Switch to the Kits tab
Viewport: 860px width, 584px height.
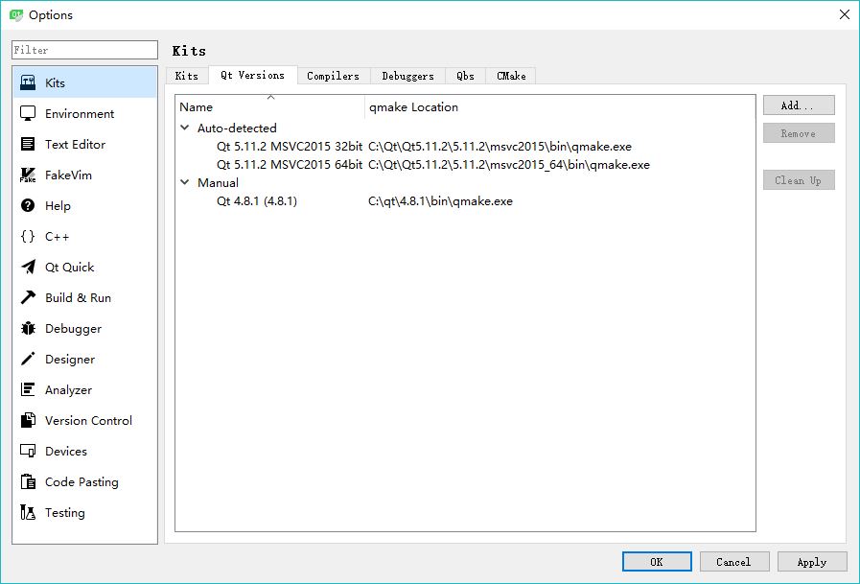pos(186,75)
